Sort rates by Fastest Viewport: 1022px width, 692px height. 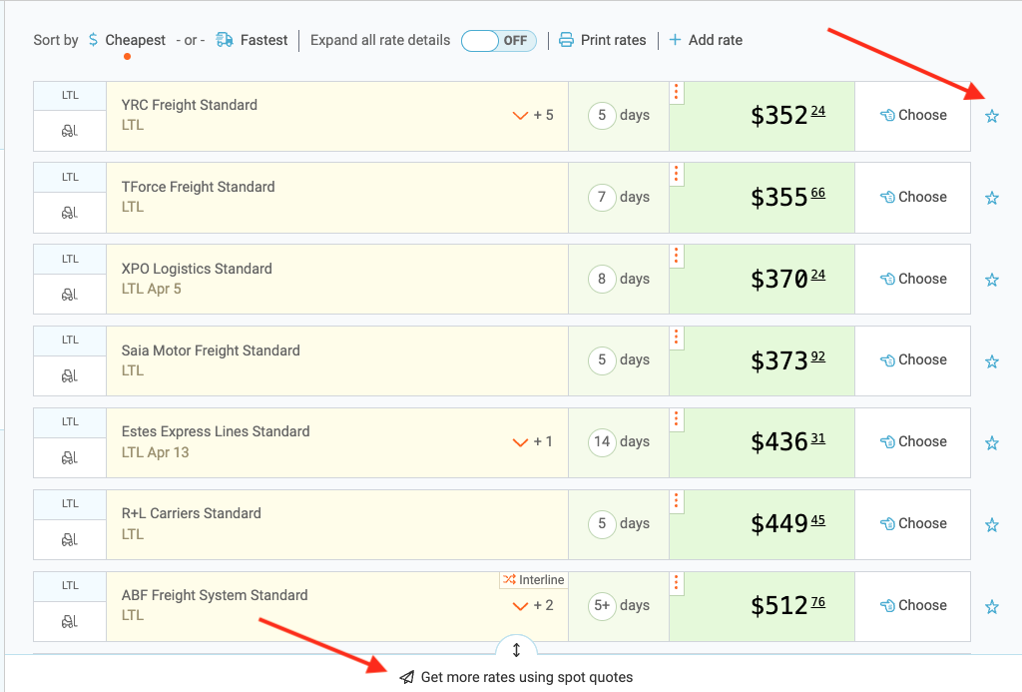coord(263,40)
